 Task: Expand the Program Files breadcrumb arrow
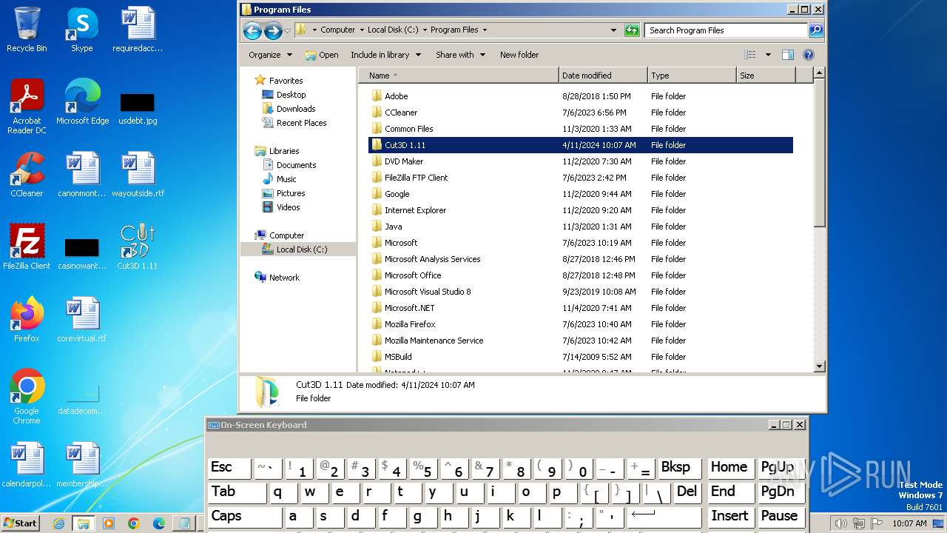[485, 30]
